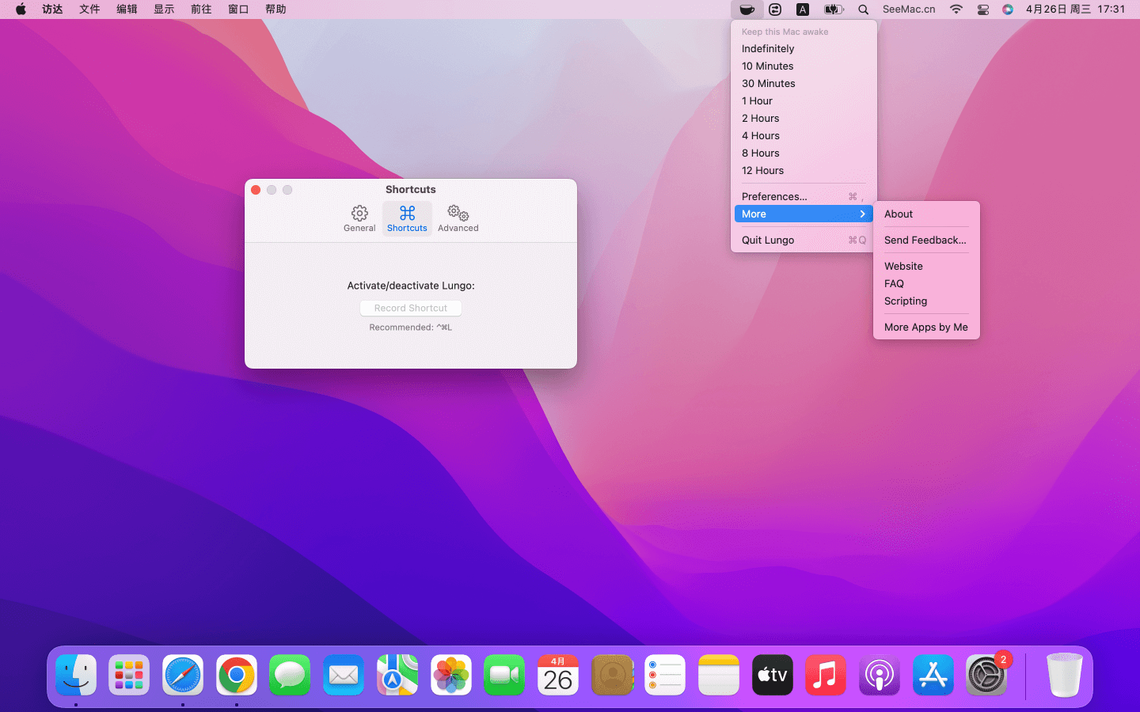
Task: Open Preferences… from the Lungo menu
Action: pyautogui.click(x=774, y=196)
